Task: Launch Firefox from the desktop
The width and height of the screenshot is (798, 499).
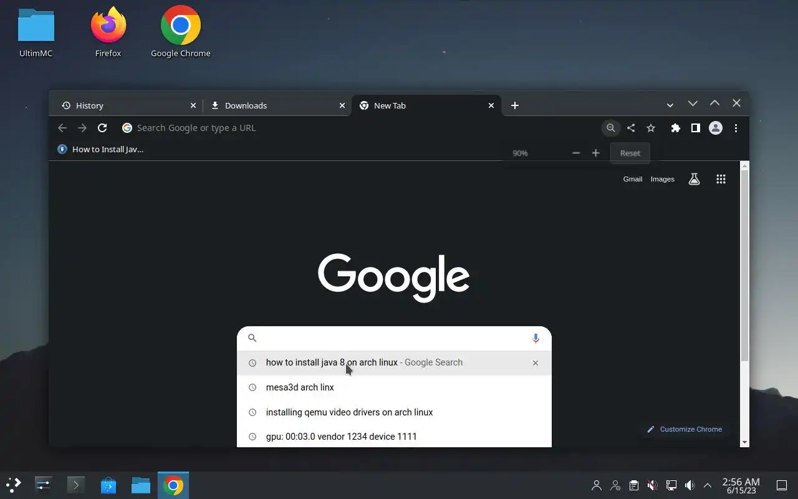Action: [x=108, y=32]
